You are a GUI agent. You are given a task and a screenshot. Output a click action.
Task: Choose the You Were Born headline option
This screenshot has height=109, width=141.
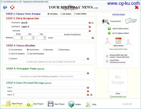(x=9, y=50)
